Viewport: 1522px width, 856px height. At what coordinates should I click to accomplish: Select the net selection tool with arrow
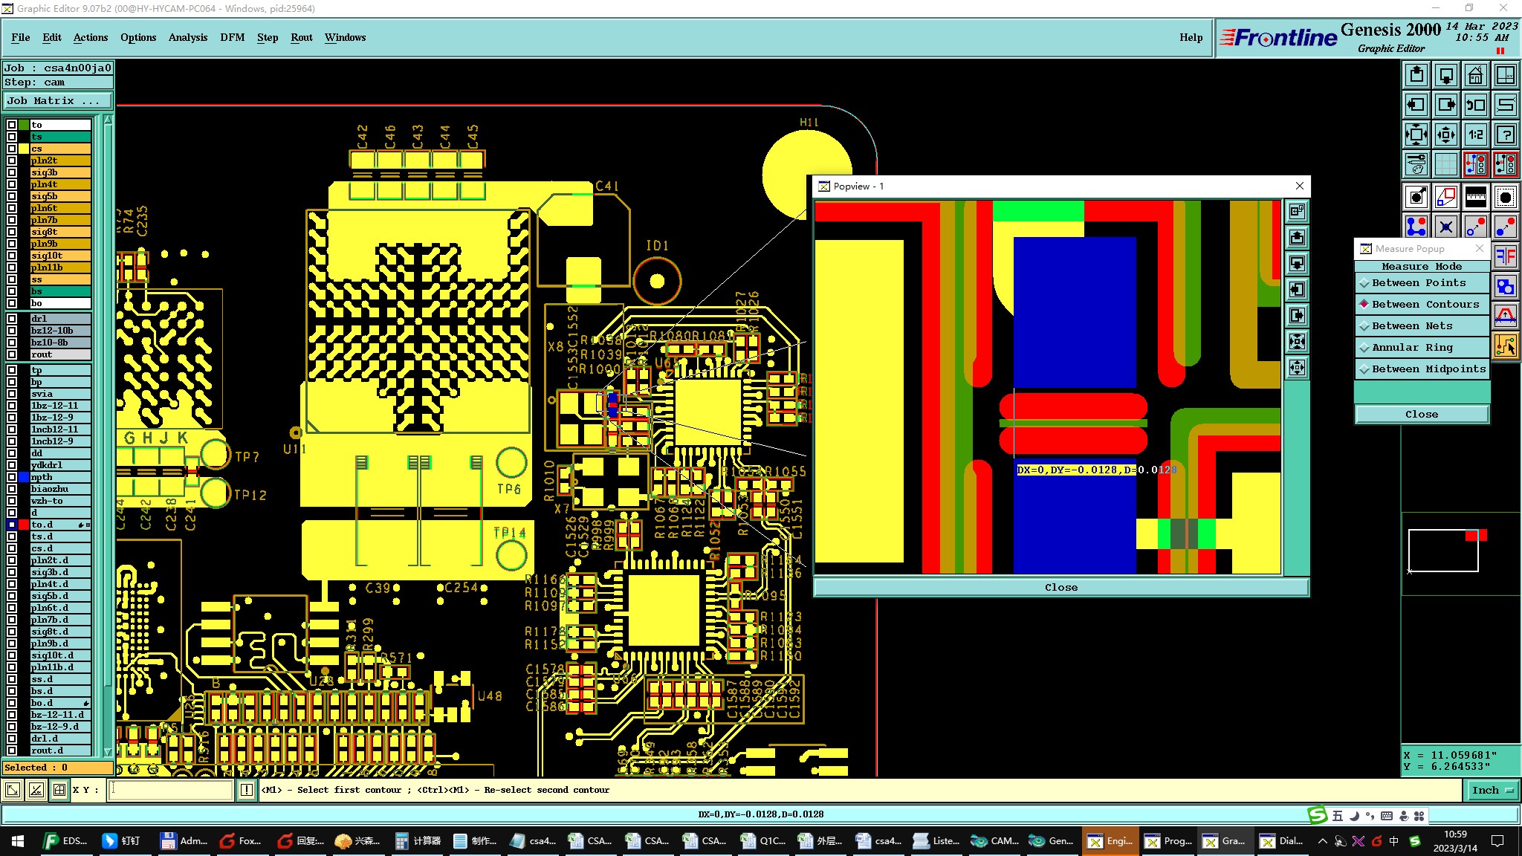pyautogui.click(x=1505, y=346)
